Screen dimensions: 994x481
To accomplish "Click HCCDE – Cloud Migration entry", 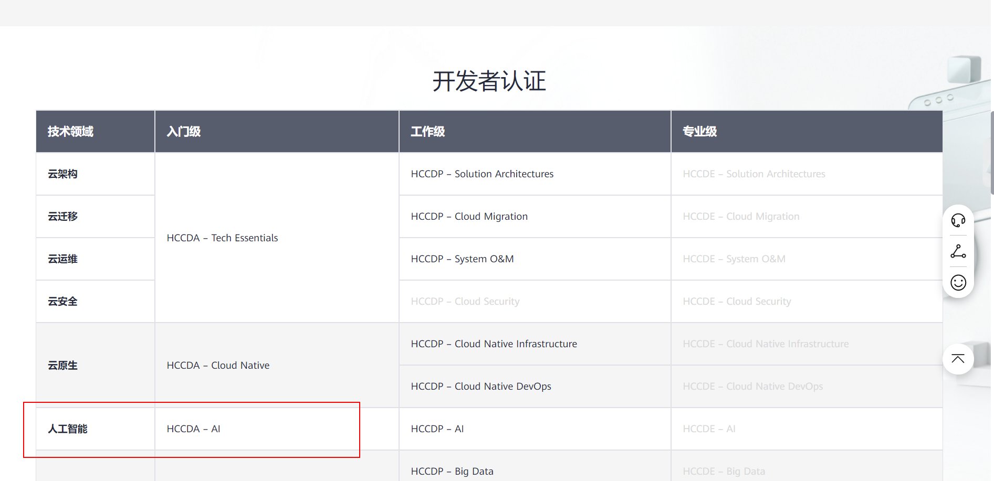I will pos(741,217).
